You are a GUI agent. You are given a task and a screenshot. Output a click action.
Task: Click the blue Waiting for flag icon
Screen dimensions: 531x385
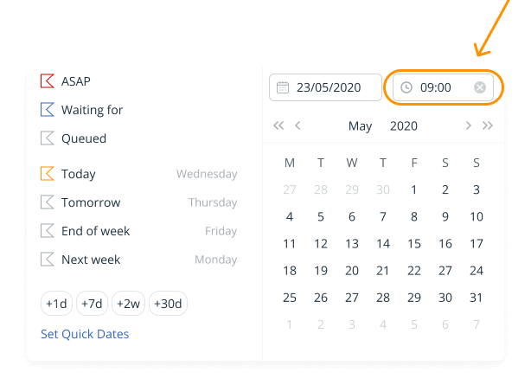point(47,110)
